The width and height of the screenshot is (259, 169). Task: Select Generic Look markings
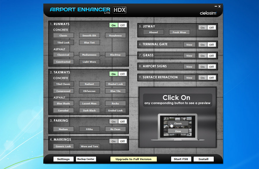tap(63, 146)
